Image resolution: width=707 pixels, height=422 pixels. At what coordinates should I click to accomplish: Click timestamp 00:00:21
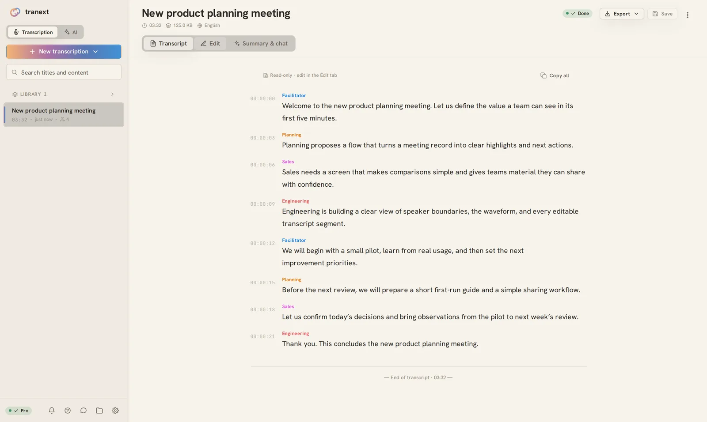click(x=262, y=336)
